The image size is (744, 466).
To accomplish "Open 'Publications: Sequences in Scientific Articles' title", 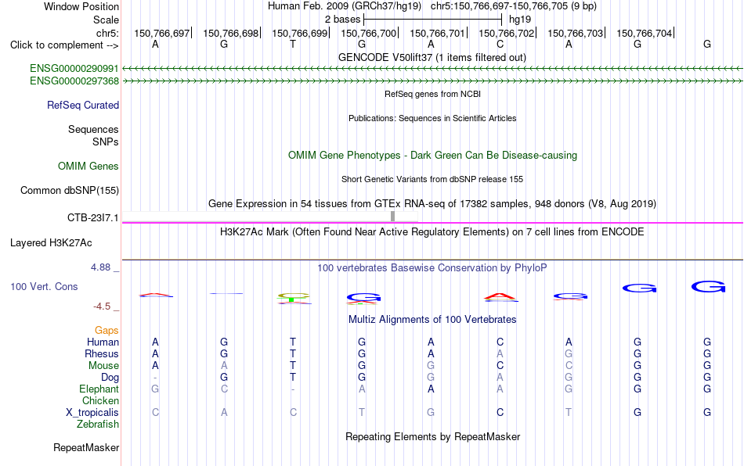I will pos(432,118).
